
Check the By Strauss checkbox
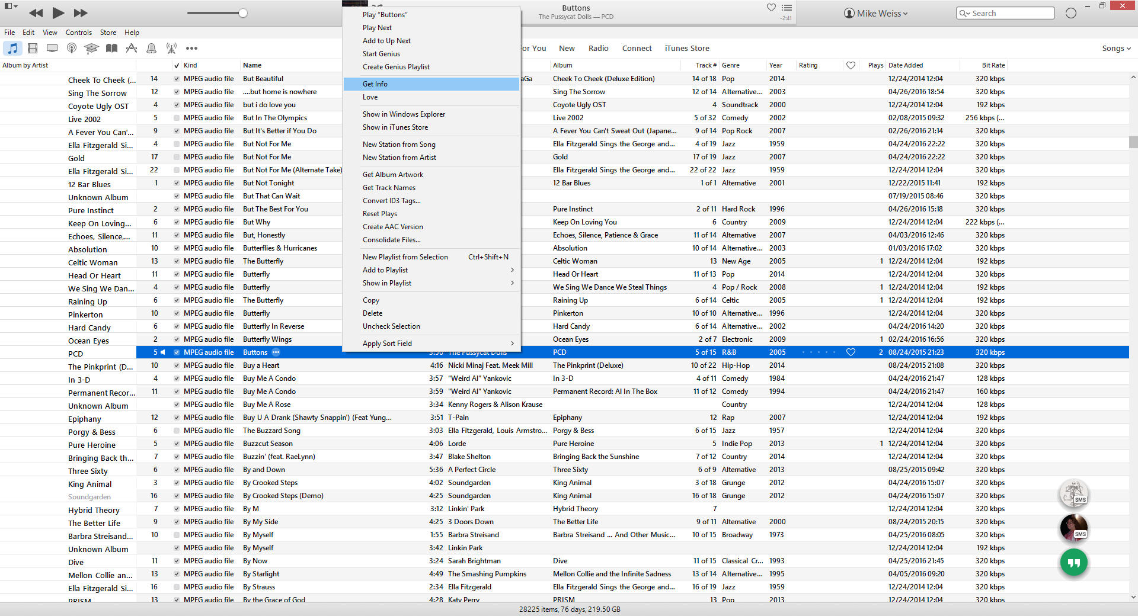177,587
